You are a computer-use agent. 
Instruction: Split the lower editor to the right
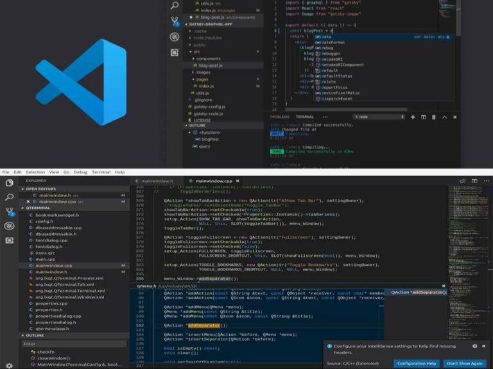point(474,181)
